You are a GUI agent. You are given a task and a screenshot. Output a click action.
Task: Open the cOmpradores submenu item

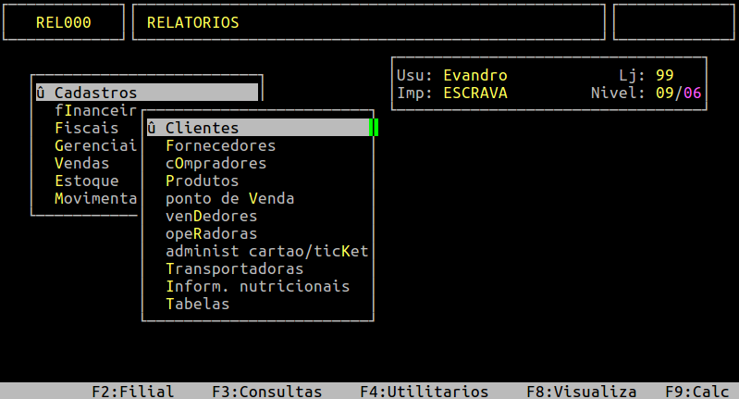(216, 163)
